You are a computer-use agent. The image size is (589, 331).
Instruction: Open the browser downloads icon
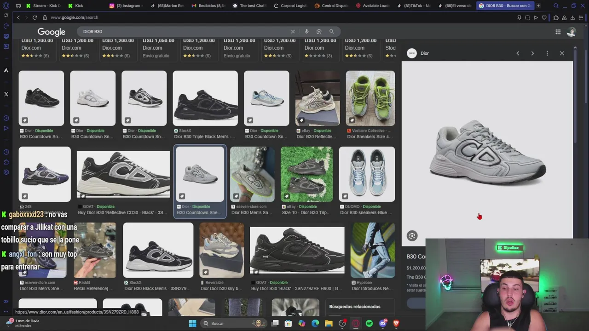coord(573,17)
